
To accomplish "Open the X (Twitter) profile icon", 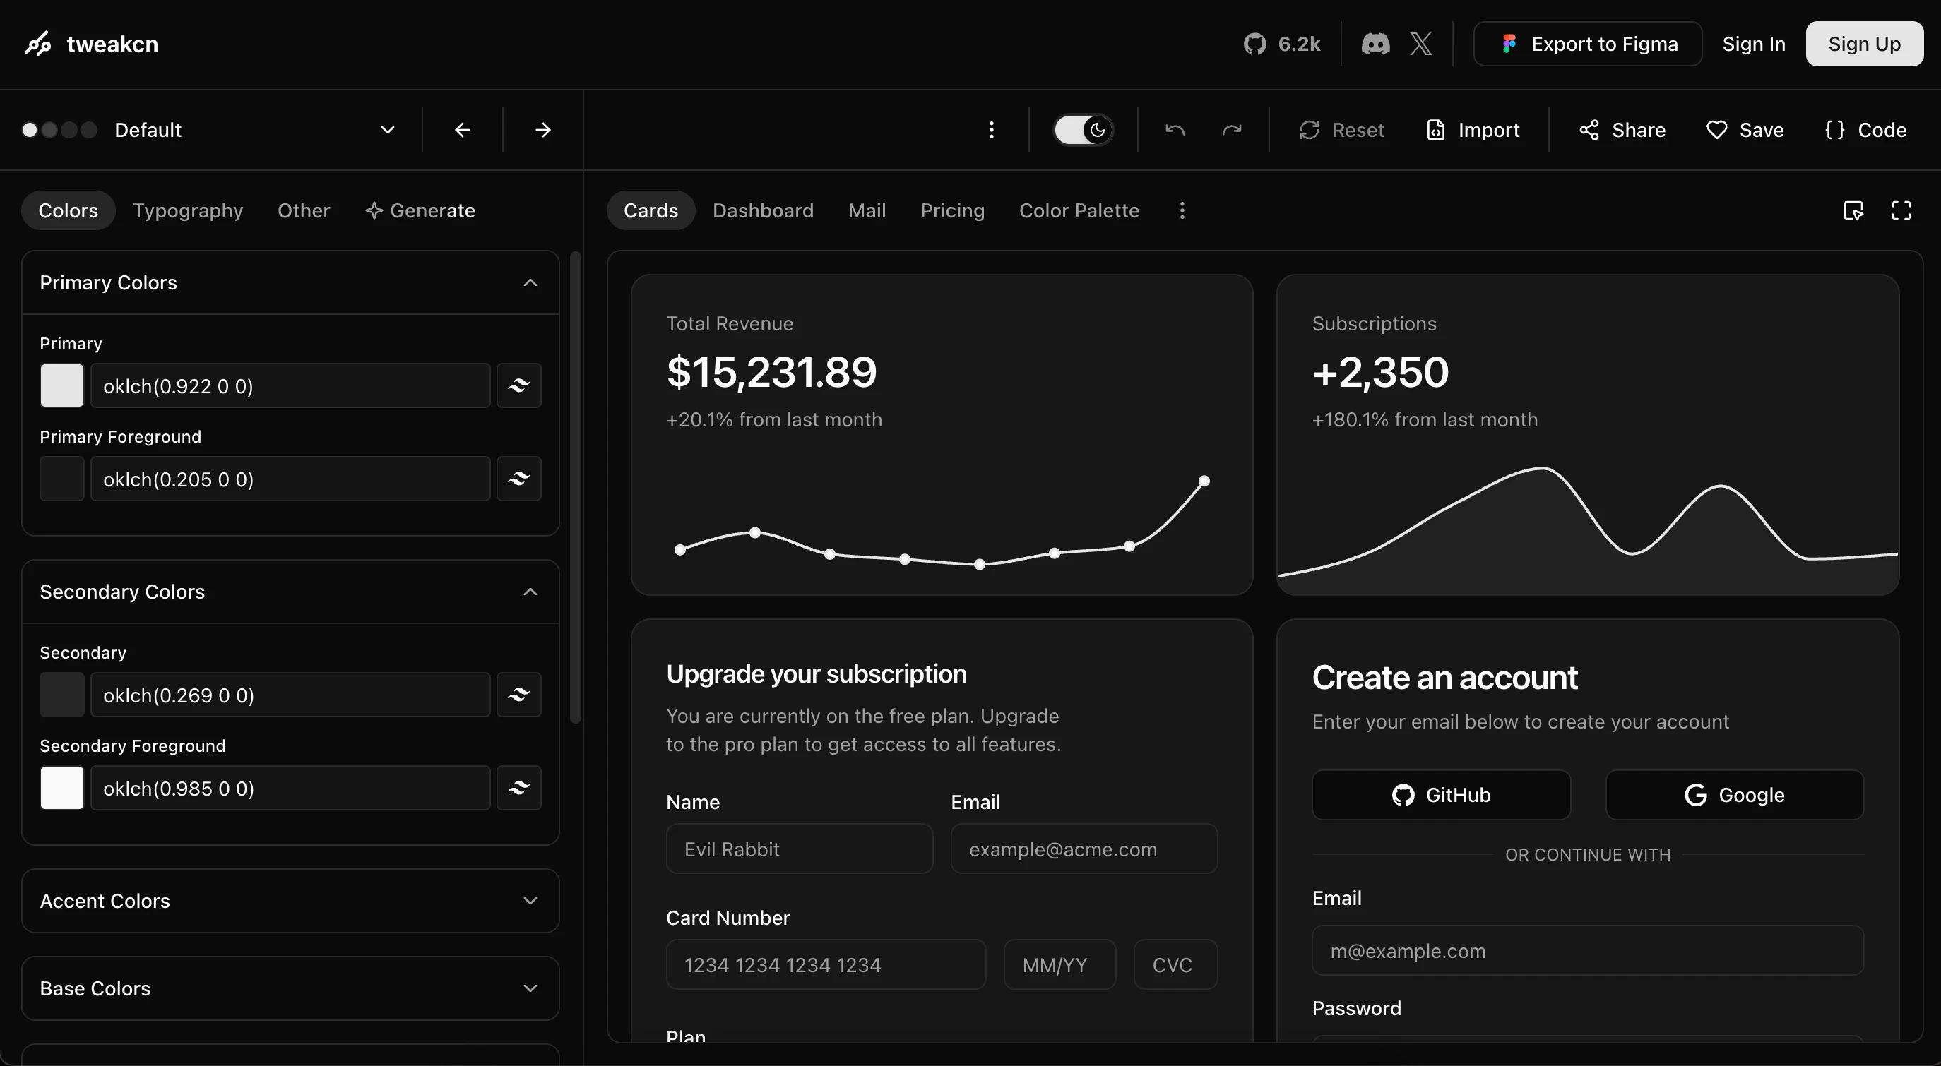I will [x=1420, y=44].
